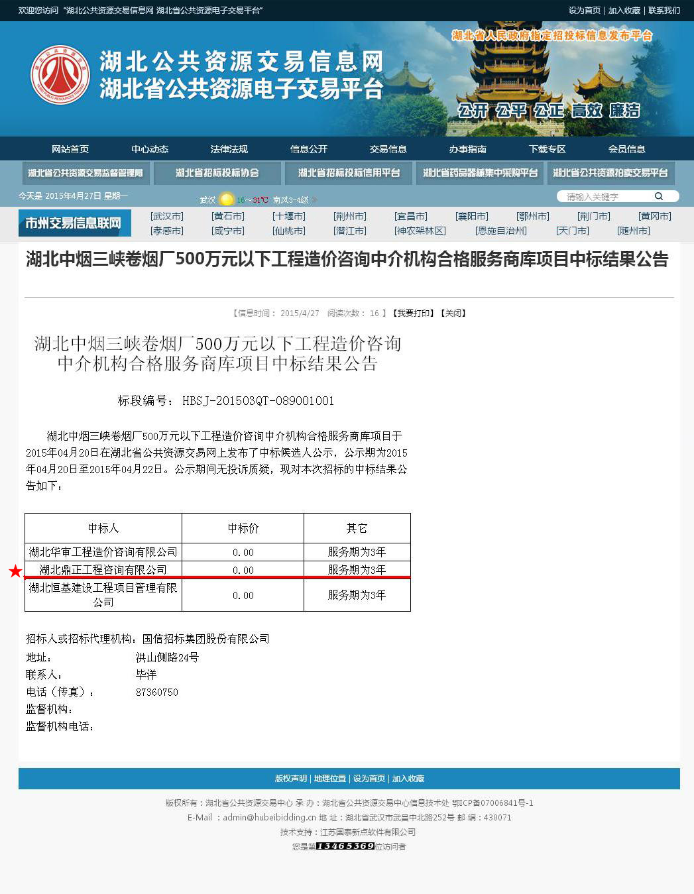Open the 神农架林区 city link
The width and height of the screenshot is (694, 894).
coord(420,231)
